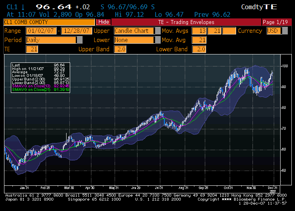
Task: Click the empty third Mov. Avgs field
Action: [x=229, y=31]
